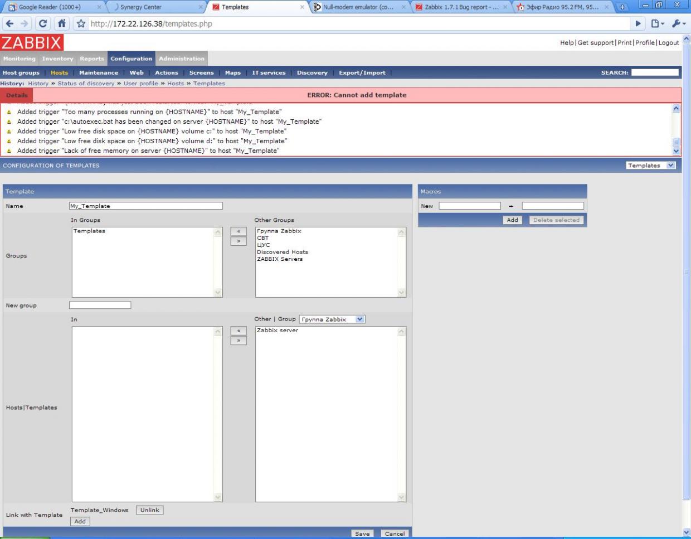691x539 pixels.
Task: Switch to Synergy Center browser tab
Action: click(157, 7)
